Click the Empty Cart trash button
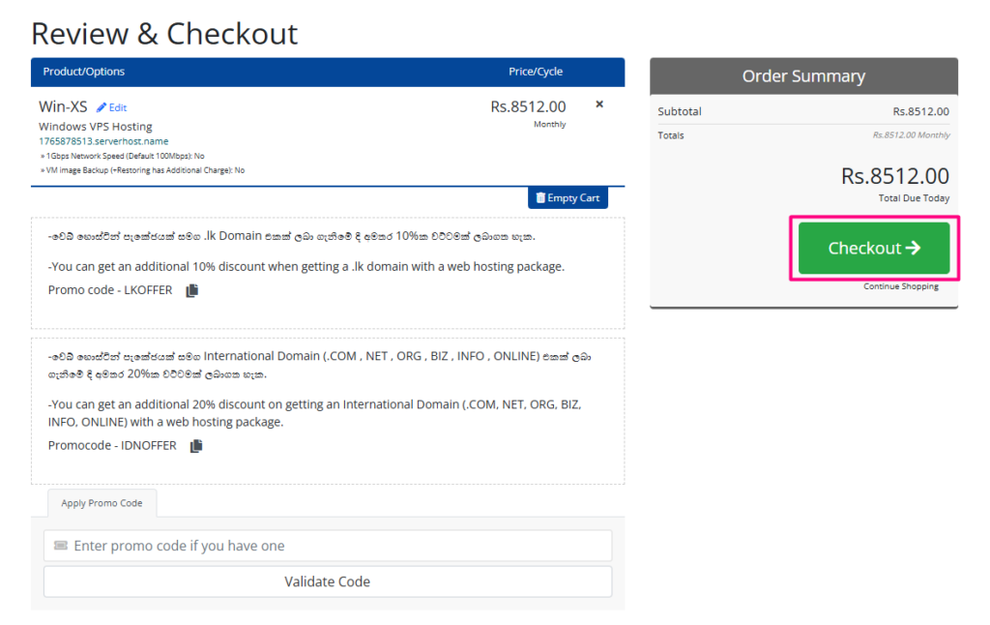 coord(568,197)
